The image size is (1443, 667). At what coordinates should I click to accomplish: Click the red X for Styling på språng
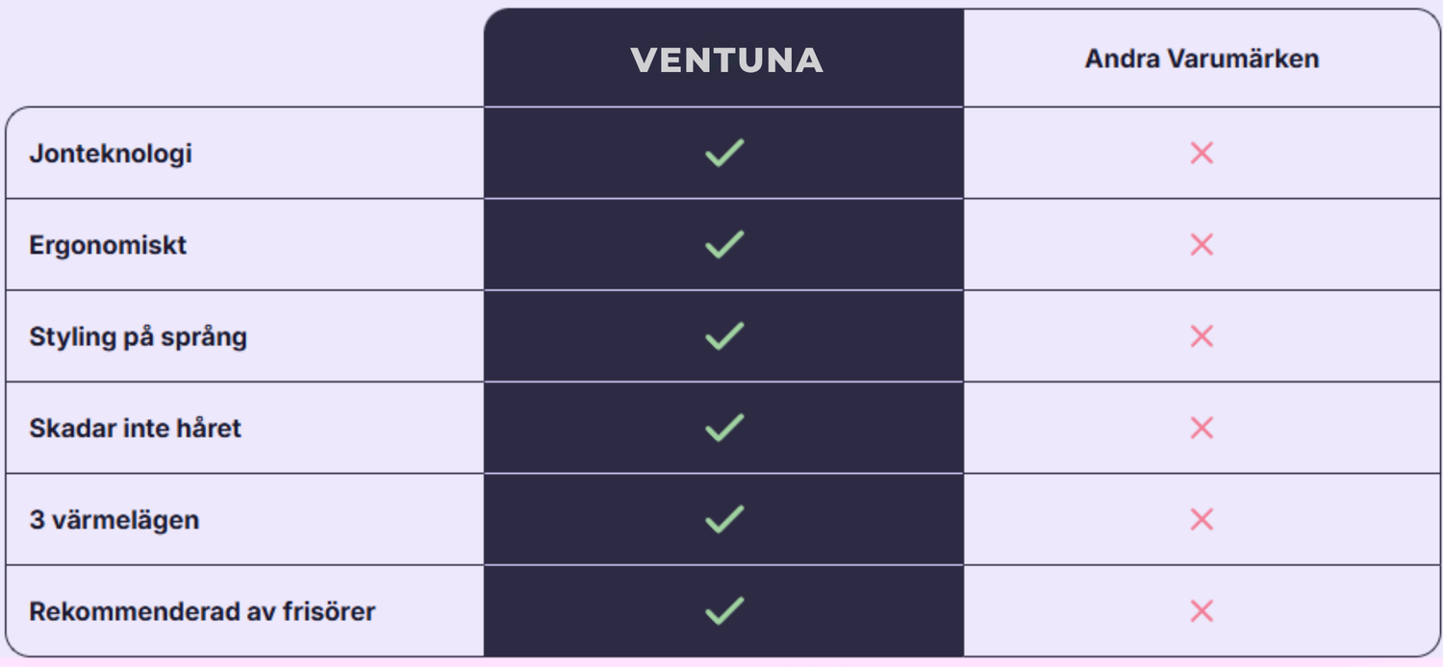coord(1202,336)
